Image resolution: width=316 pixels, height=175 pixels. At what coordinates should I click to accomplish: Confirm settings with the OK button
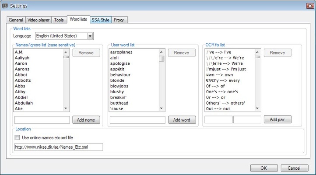(263, 168)
